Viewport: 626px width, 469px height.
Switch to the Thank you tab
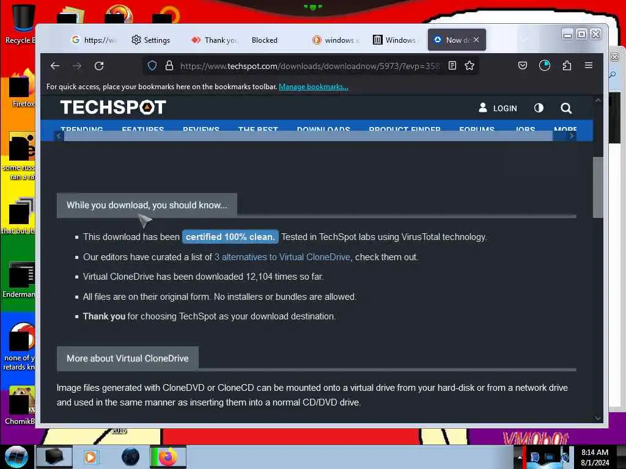215,40
